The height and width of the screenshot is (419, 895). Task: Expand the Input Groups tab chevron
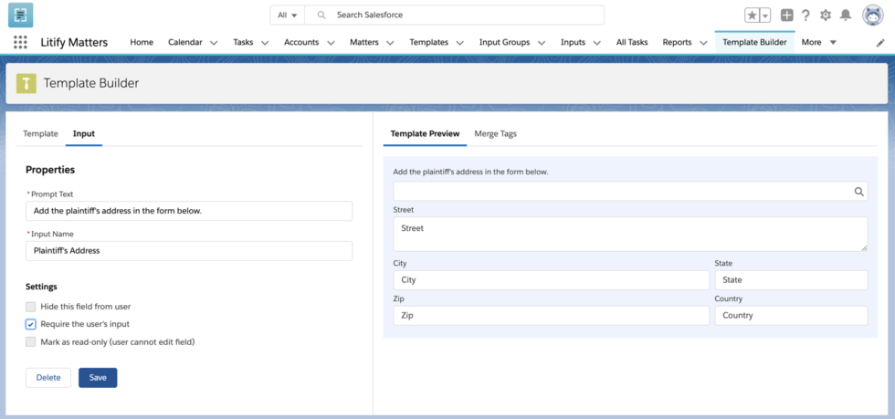[x=542, y=43]
